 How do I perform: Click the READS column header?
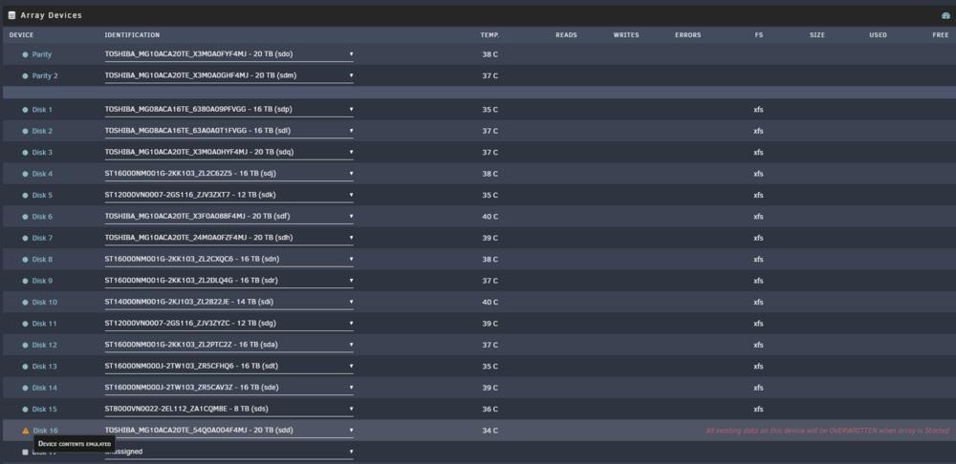tap(566, 35)
